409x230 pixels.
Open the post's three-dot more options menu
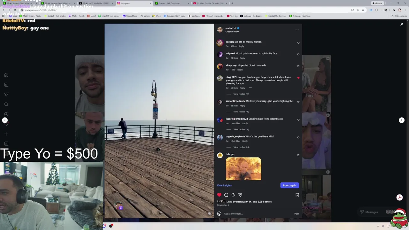(297, 30)
